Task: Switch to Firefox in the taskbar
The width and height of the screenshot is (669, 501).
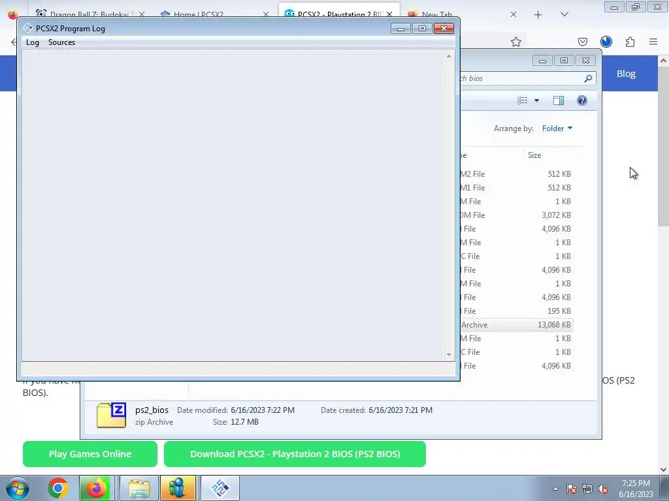Action: click(x=97, y=488)
